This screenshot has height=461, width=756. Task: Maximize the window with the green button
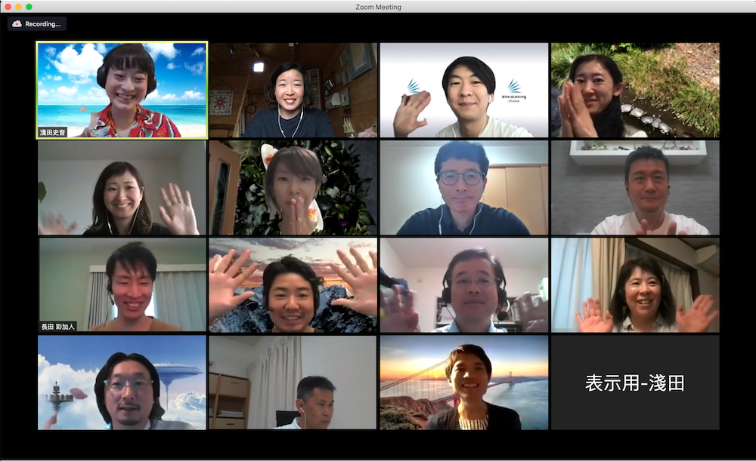[29, 7]
